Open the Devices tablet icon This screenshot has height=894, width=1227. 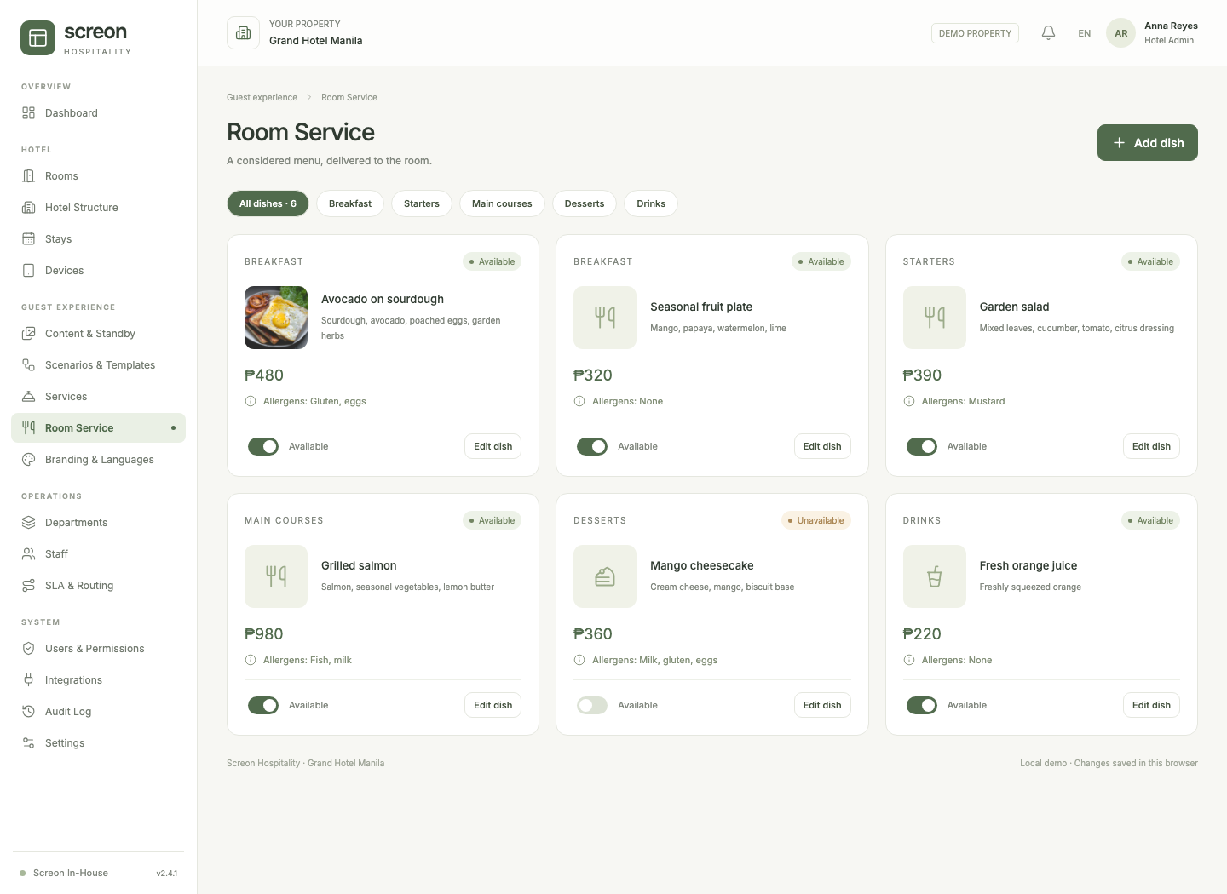point(28,271)
